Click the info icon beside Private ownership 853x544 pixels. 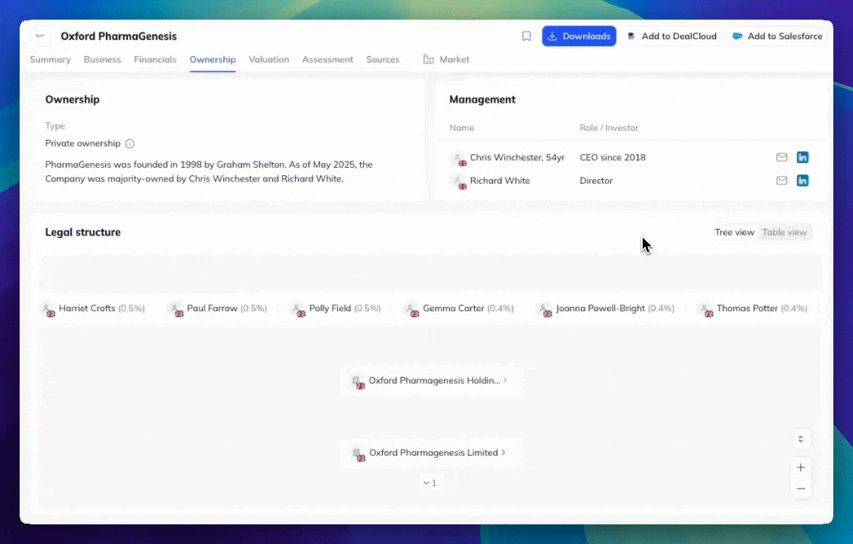click(x=129, y=144)
